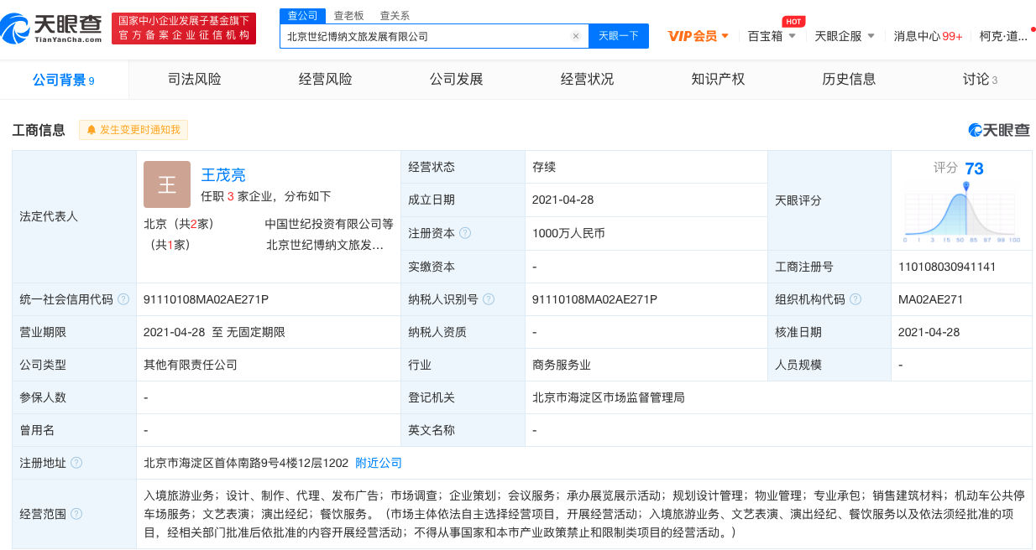Open legal representative 王茂亮's profile
1036x550 pixels.
click(x=223, y=175)
